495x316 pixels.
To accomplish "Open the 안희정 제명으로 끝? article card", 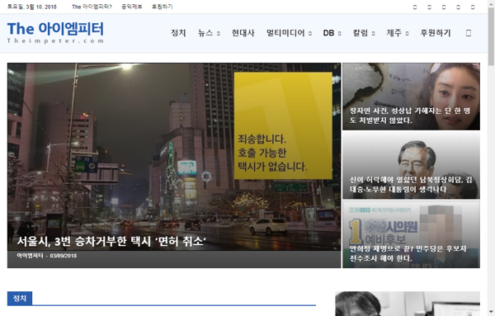I will tap(411, 234).
